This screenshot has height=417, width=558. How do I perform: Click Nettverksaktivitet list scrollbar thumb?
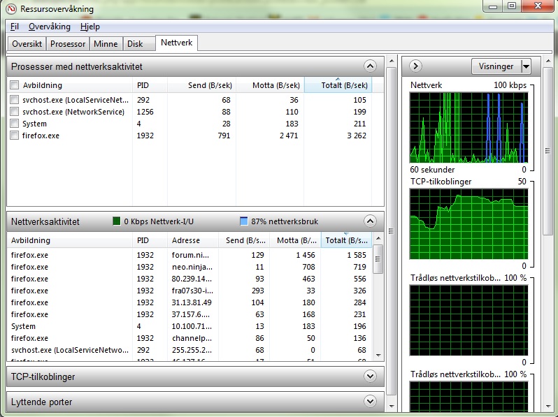pyautogui.click(x=378, y=259)
